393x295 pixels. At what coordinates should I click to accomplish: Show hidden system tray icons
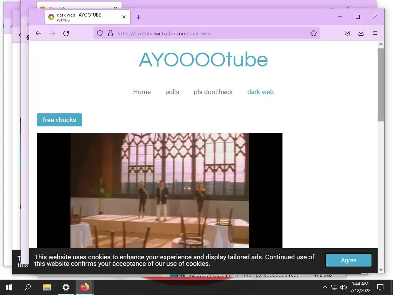pos(325,287)
